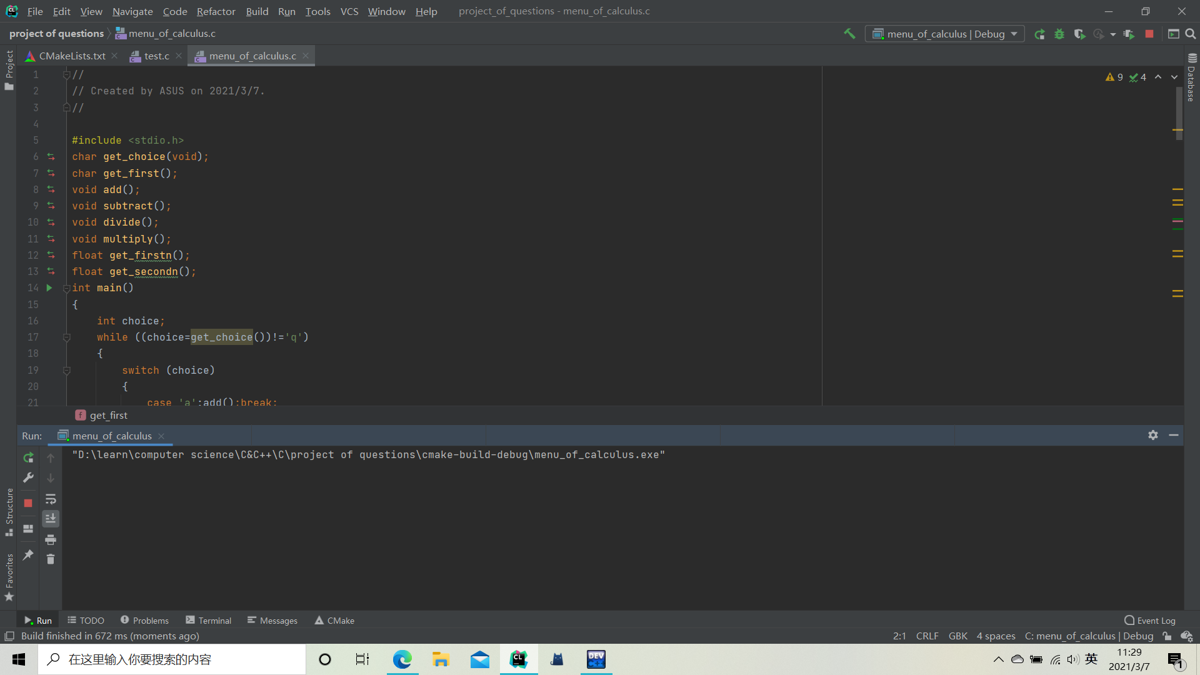Switch to the CMakeLists.txt tab
Screen dimensions: 1200x675
coord(72,56)
